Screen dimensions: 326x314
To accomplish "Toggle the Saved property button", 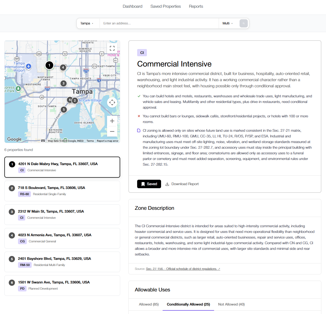I will point(149,184).
